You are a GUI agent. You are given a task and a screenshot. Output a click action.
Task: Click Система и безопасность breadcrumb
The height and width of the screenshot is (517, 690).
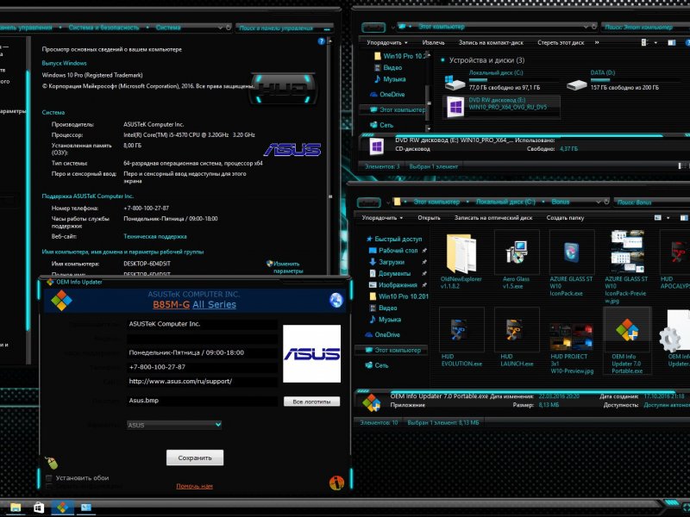coord(103,28)
